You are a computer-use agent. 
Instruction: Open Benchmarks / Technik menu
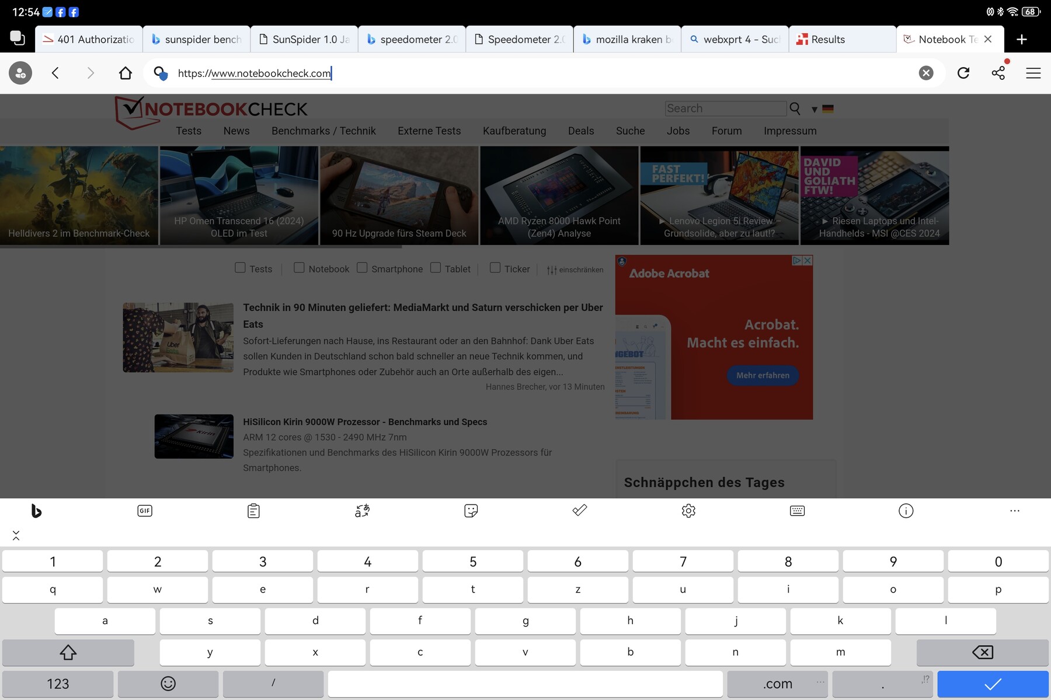[323, 131]
